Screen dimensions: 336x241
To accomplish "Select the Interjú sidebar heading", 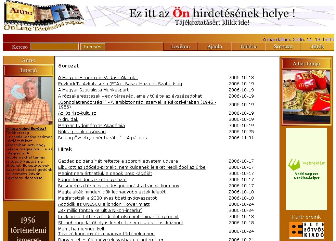I will [28, 71].
